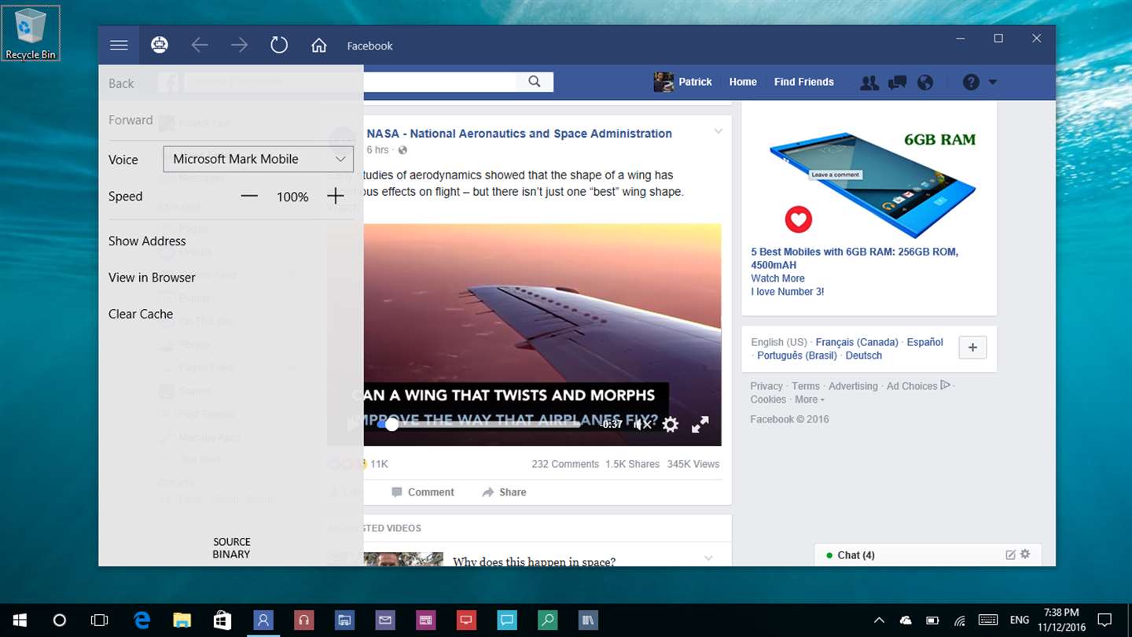Viewport: 1132px width, 637px height.
Task: Open the Privacy footer link
Action: 766,386
